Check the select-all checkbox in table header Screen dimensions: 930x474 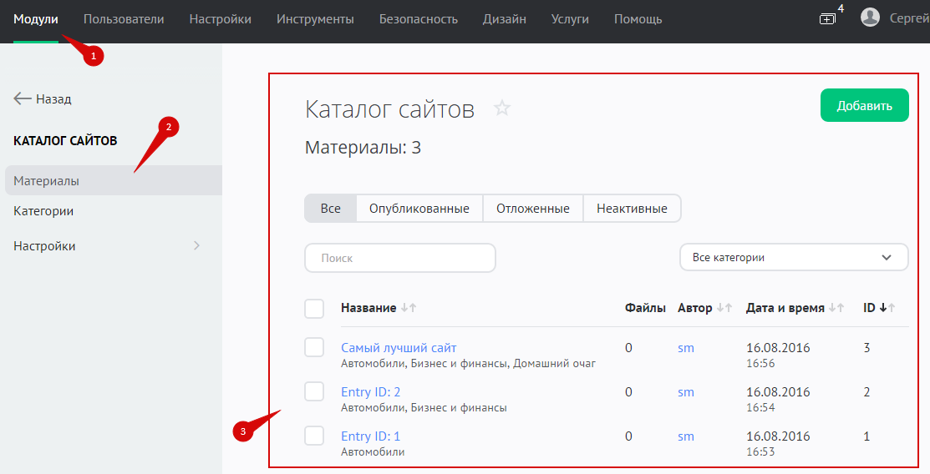click(x=314, y=309)
